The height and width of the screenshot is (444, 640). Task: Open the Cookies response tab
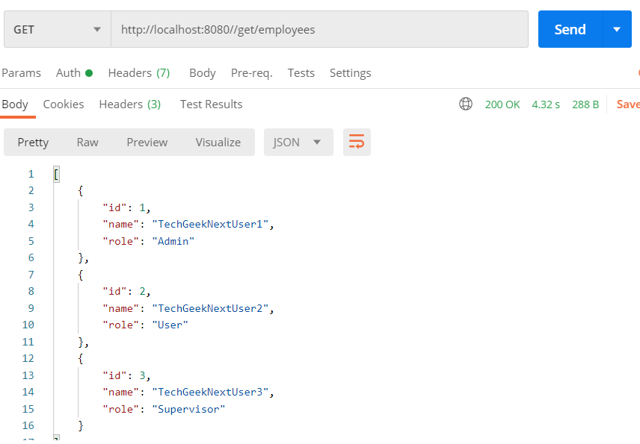click(x=64, y=104)
